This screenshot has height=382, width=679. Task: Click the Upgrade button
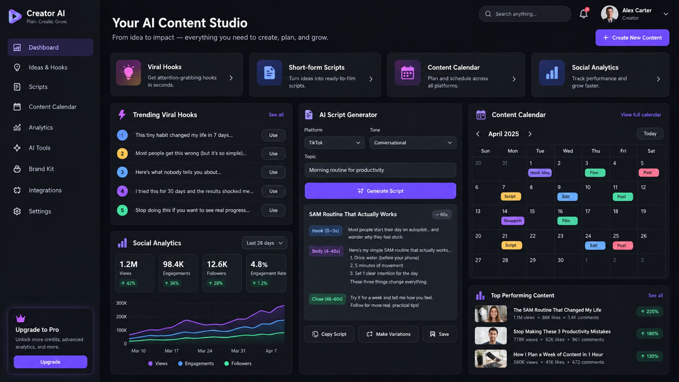pyautogui.click(x=50, y=362)
